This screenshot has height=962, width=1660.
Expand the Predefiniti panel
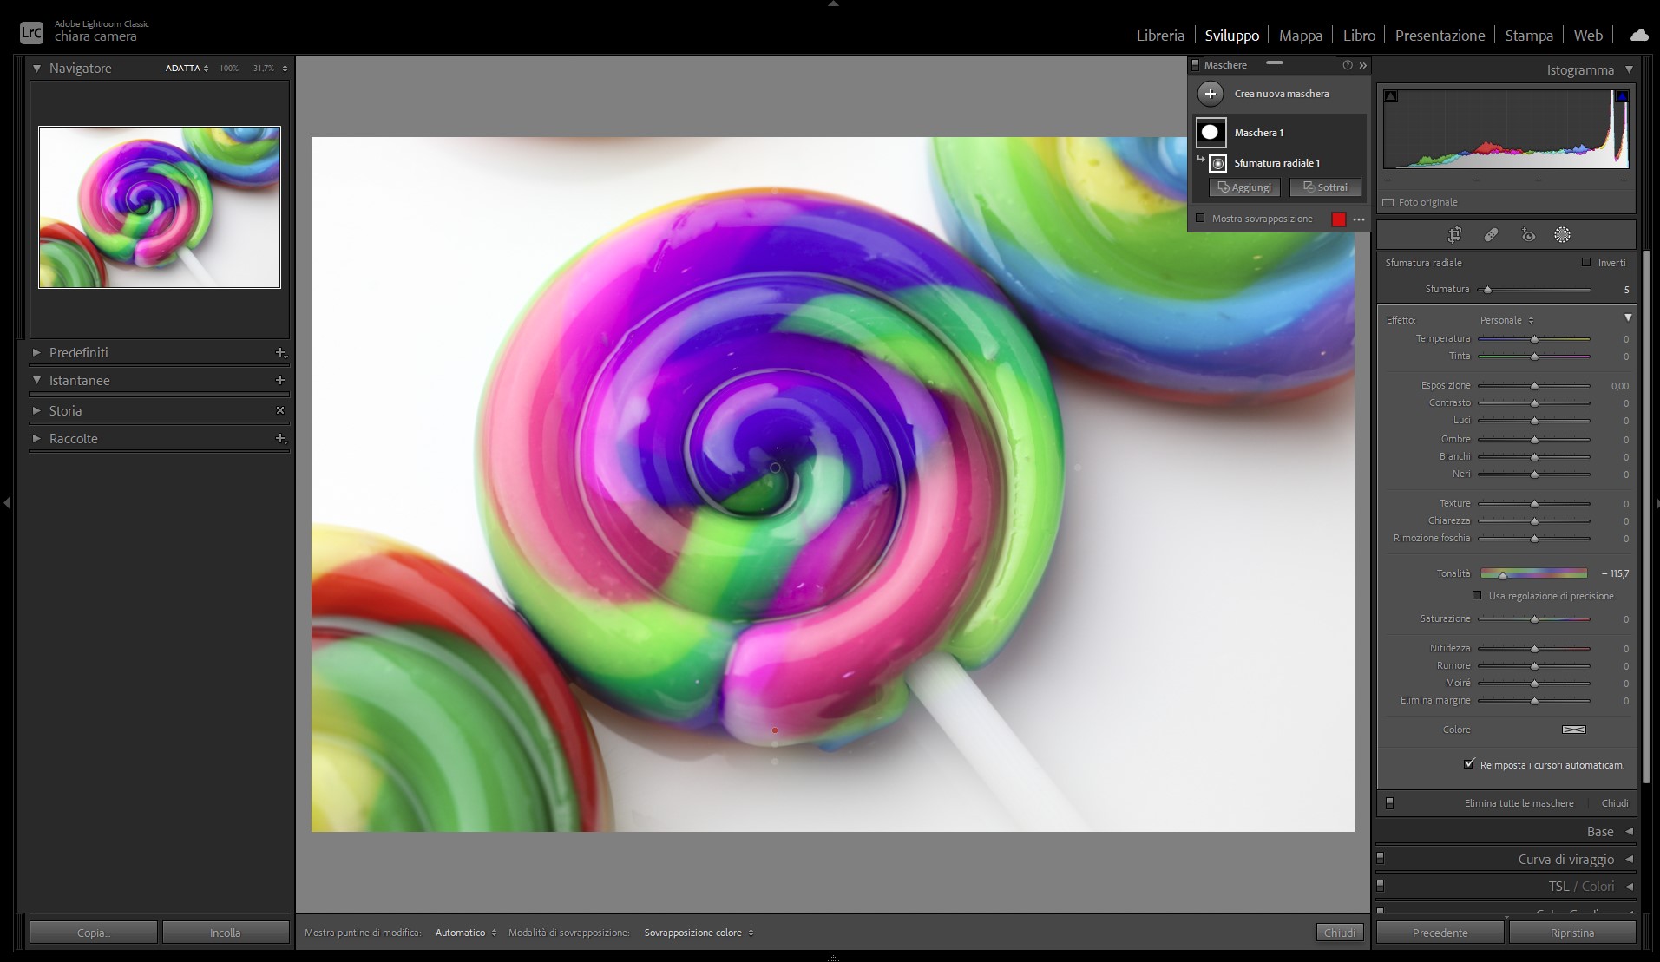click(x=36, y=353)
